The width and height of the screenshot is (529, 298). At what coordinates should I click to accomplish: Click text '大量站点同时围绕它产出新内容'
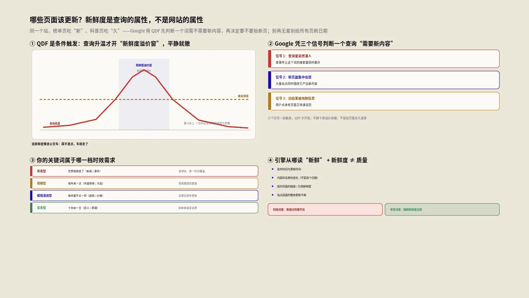297,84
